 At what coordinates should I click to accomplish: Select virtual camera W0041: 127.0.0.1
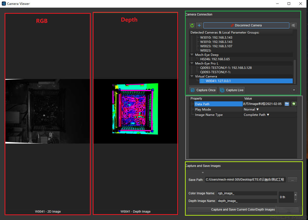[x=246, y=81]
